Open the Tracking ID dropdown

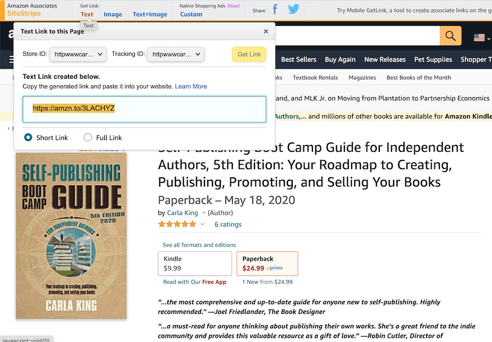pyautogui.click(x=176, y=54)
